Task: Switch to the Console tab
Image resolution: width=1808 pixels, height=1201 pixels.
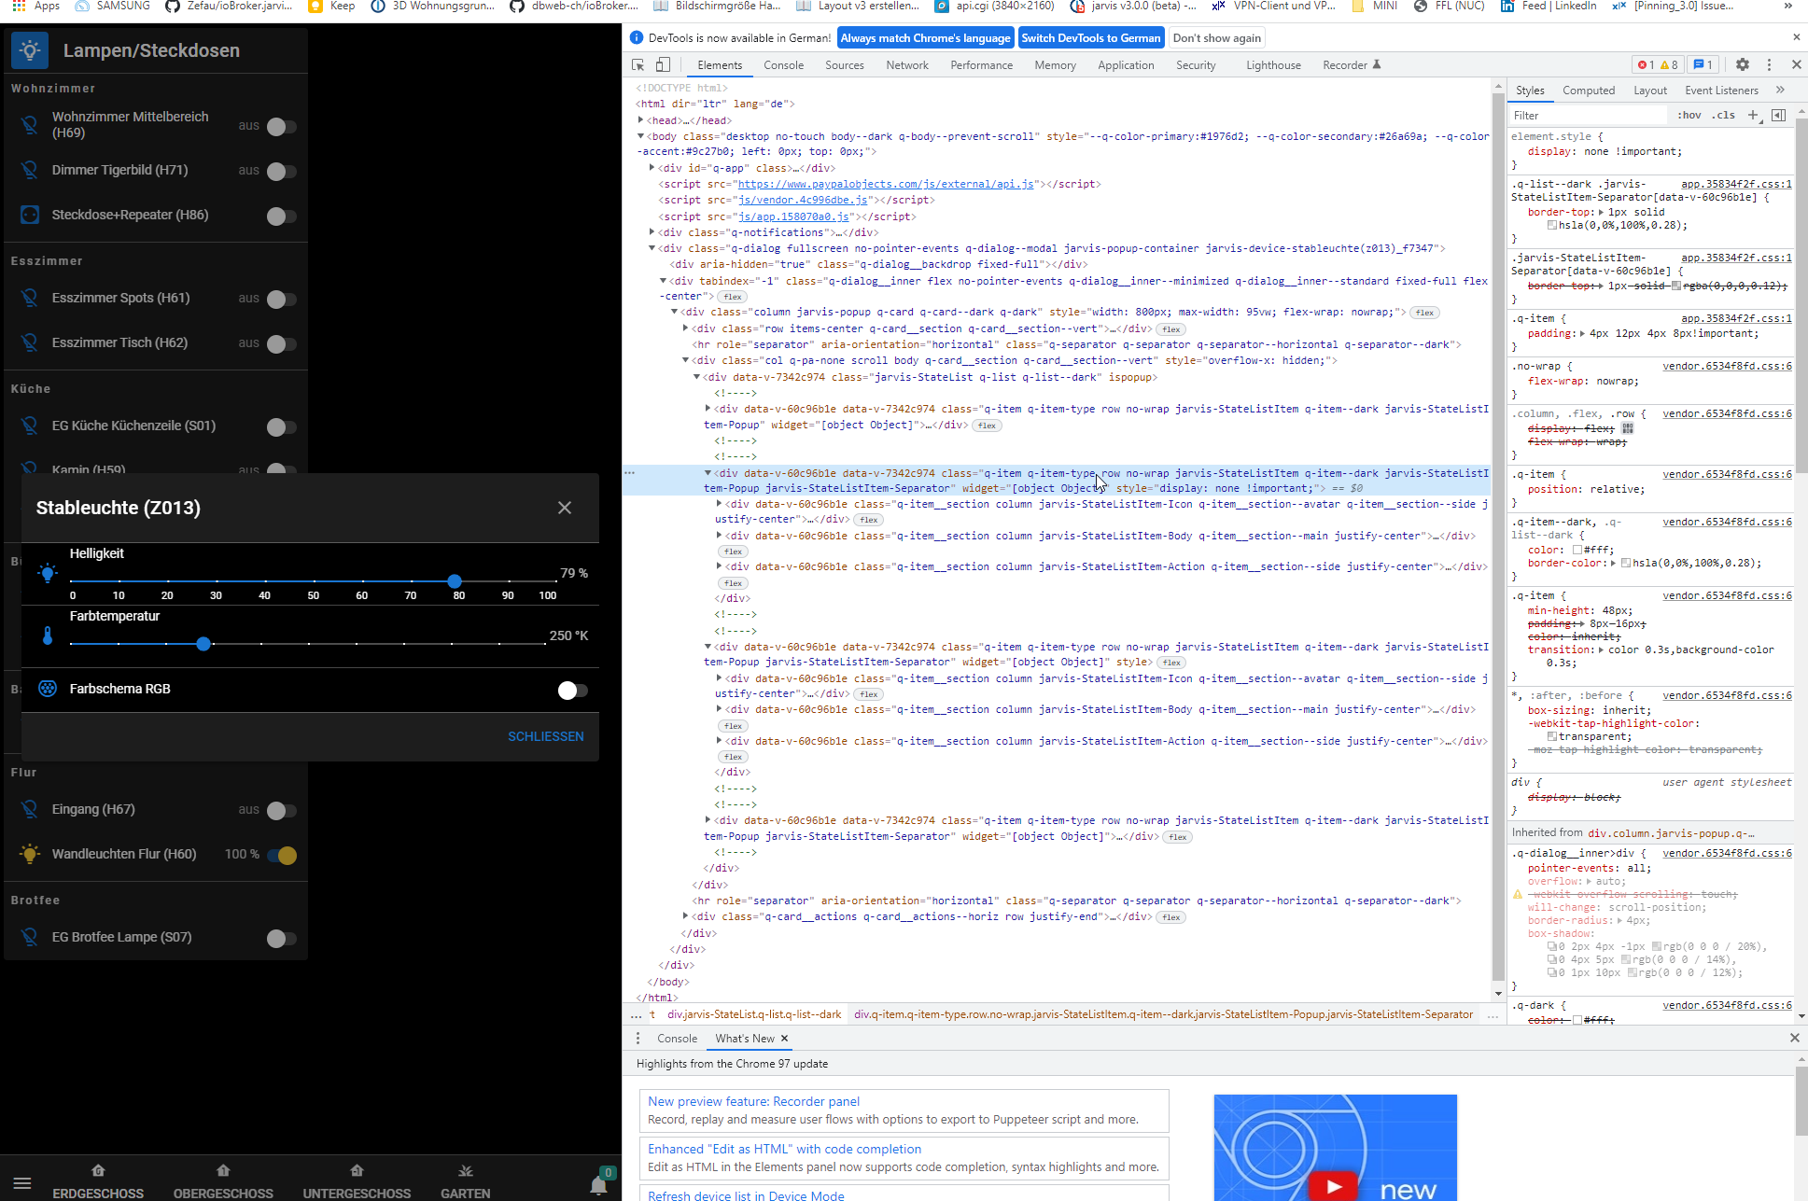Action: (783, 64)
